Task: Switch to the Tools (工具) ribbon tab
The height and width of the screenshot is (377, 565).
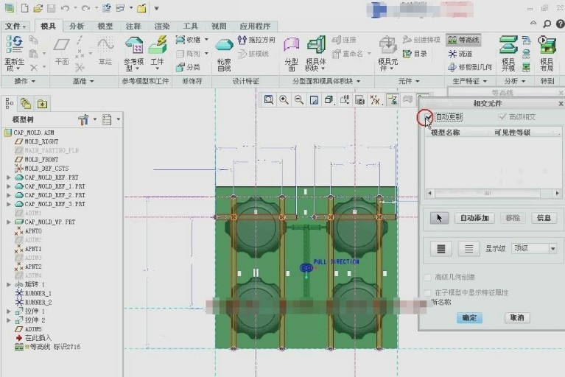Action: 190,27
